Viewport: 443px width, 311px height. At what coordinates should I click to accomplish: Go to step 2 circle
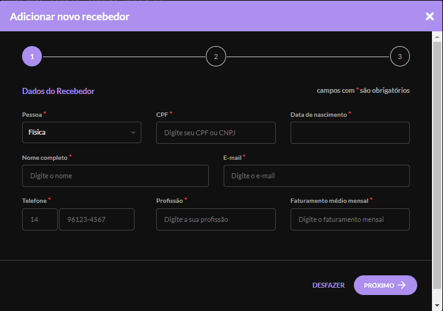click(x=216, y=57)
